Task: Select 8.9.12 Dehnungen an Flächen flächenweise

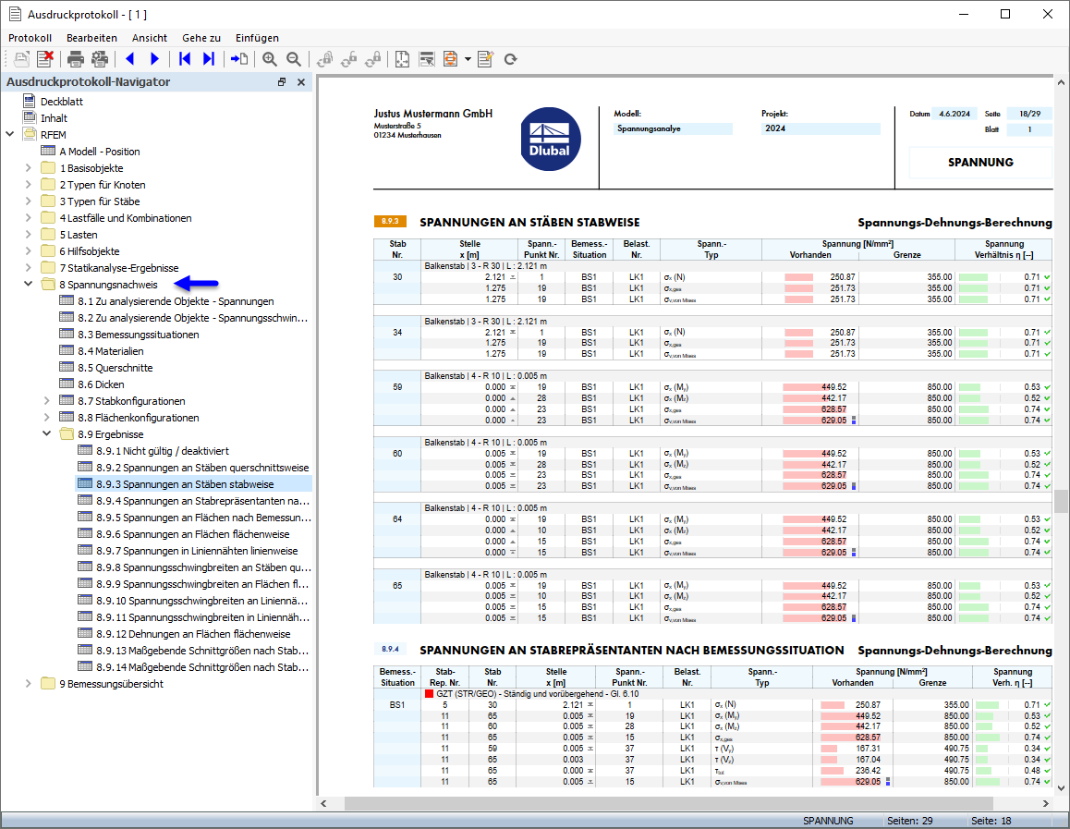Action: pos(194,634)
